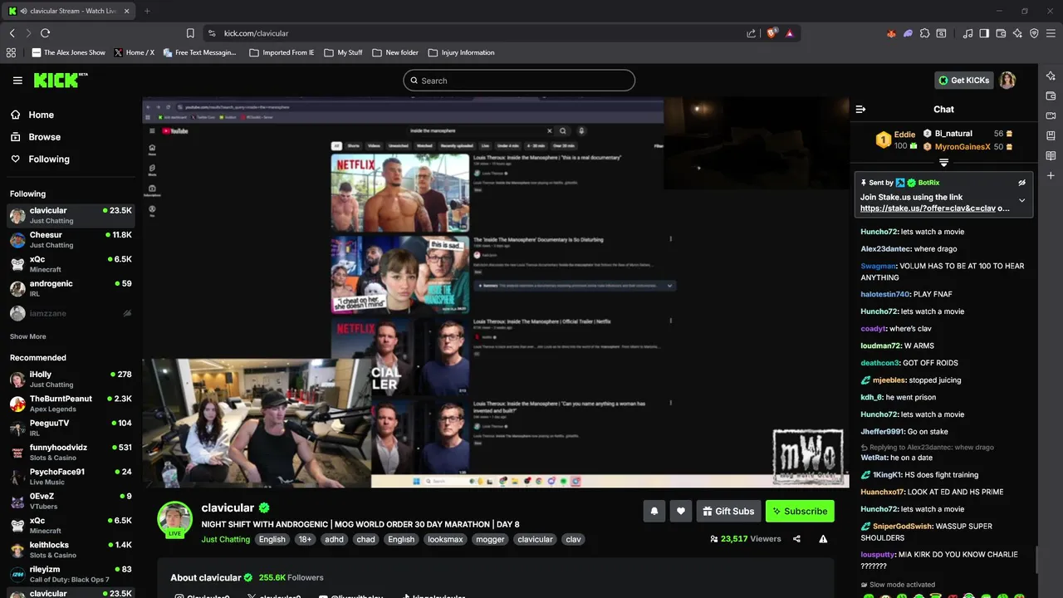Collapse the chat panel arrow icon

pos(860,109)
